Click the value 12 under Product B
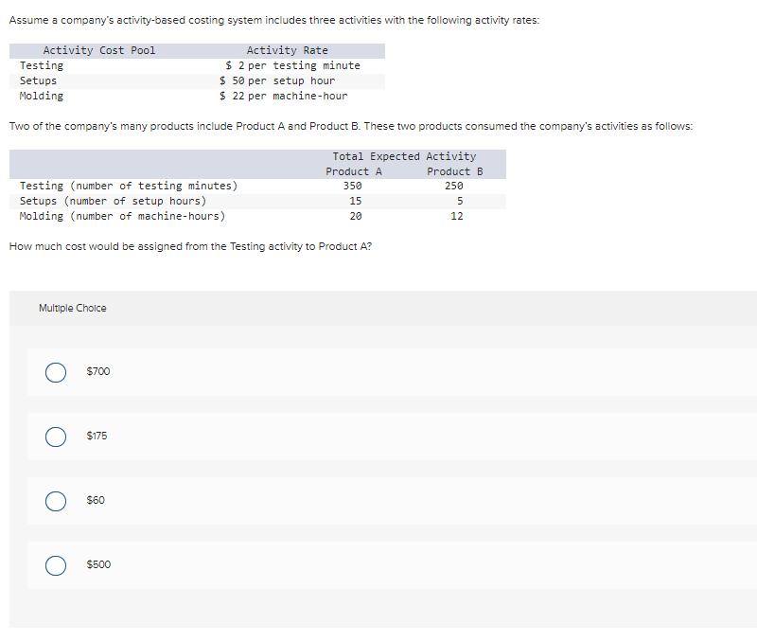 (457, 216)
